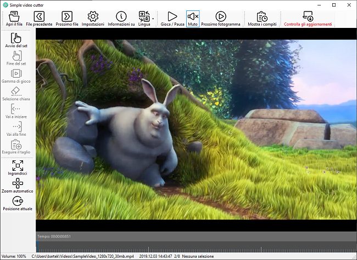Play selection with Gamma di gioco
The width and height of the screenshot is (357, 260).
point(16,76)
